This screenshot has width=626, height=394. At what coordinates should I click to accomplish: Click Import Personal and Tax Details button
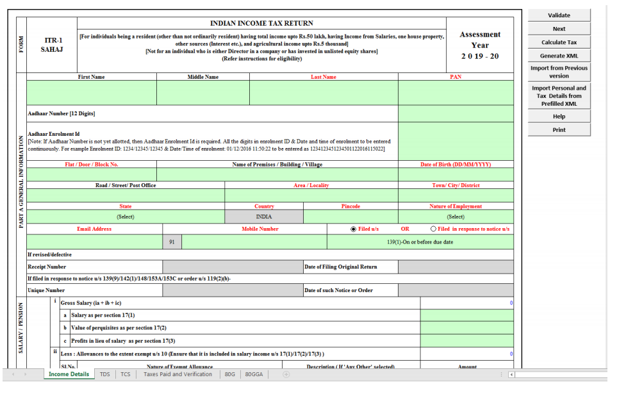click(x=559, y=96)
